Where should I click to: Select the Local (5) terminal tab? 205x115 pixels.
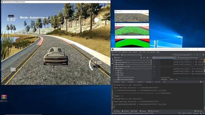pos(158,82)
